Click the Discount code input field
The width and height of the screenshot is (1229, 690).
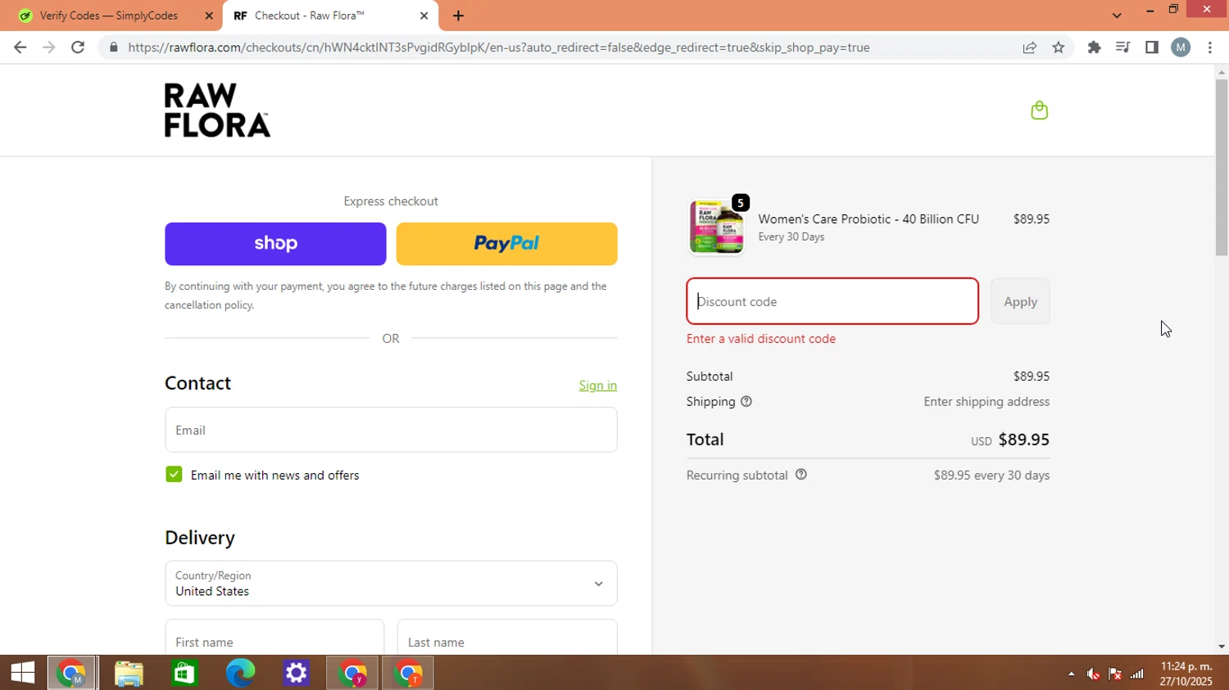click(x=832, y=301)
